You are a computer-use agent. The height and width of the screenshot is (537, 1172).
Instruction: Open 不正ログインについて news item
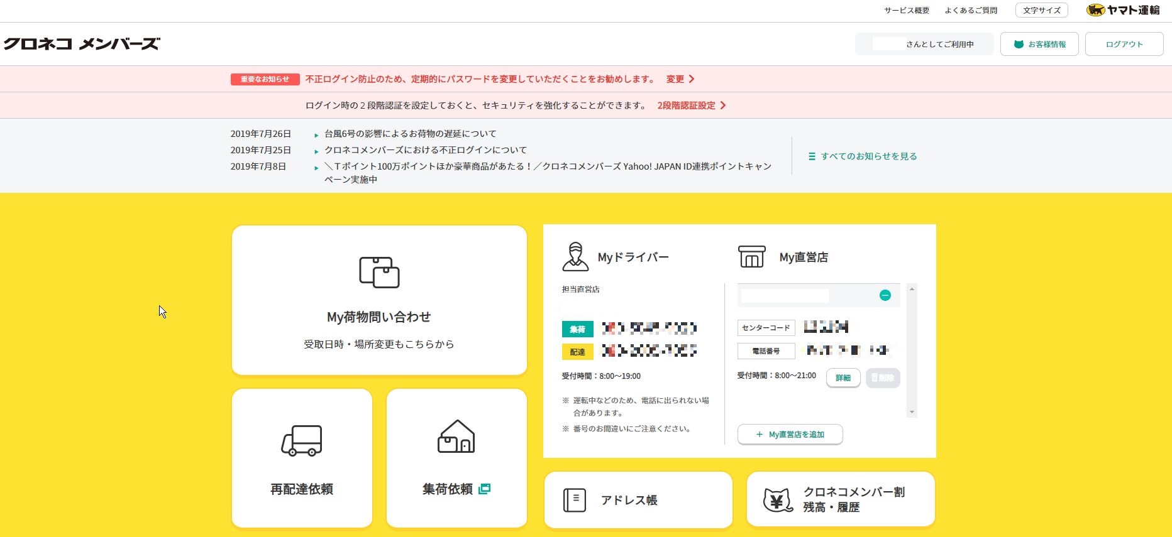pyautogui.click(x=426, y=150)
